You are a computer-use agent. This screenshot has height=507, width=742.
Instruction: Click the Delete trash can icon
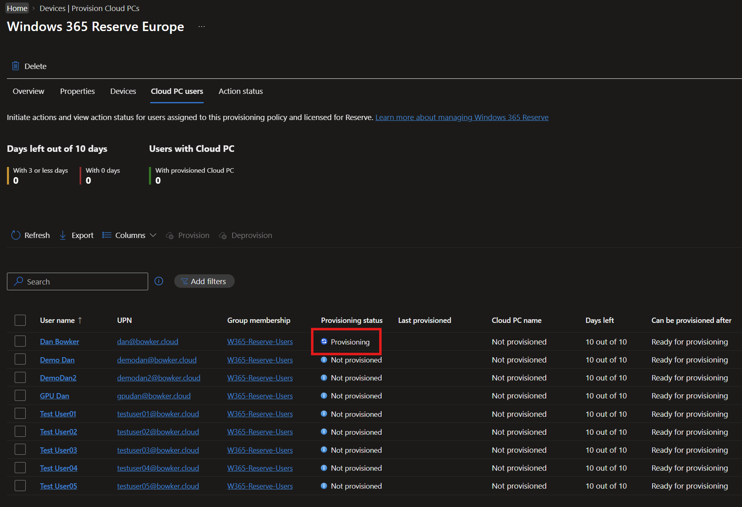(16, 66)
